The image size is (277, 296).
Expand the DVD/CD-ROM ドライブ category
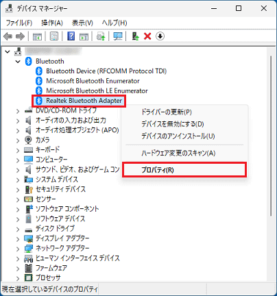(x=18, y=111)
